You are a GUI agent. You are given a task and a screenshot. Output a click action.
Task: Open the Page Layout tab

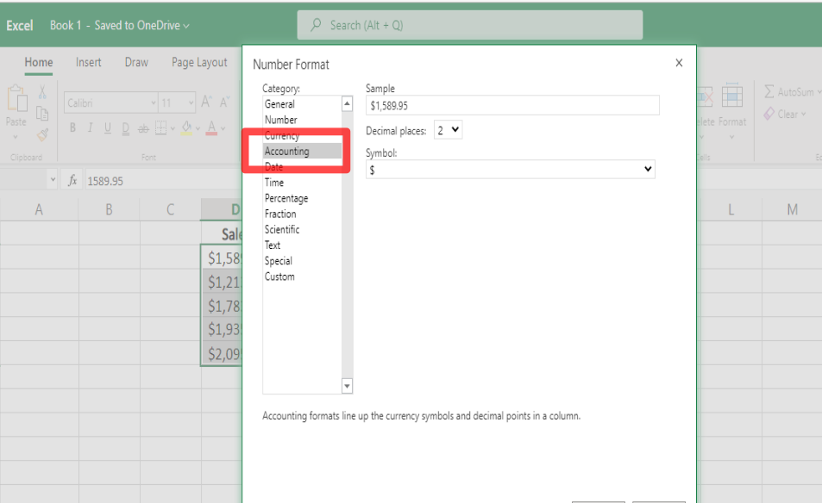(199, 63)
